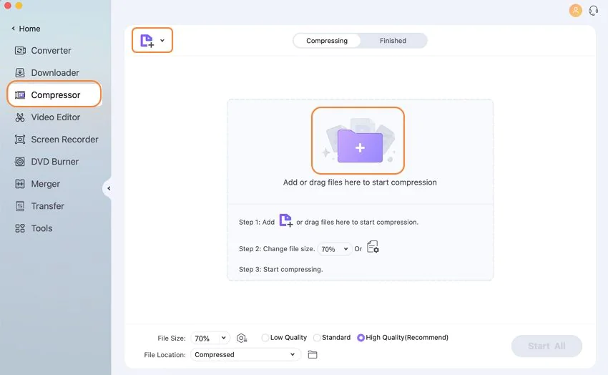
Task: Open File Location Compressed dropdown
Action: 245,354
